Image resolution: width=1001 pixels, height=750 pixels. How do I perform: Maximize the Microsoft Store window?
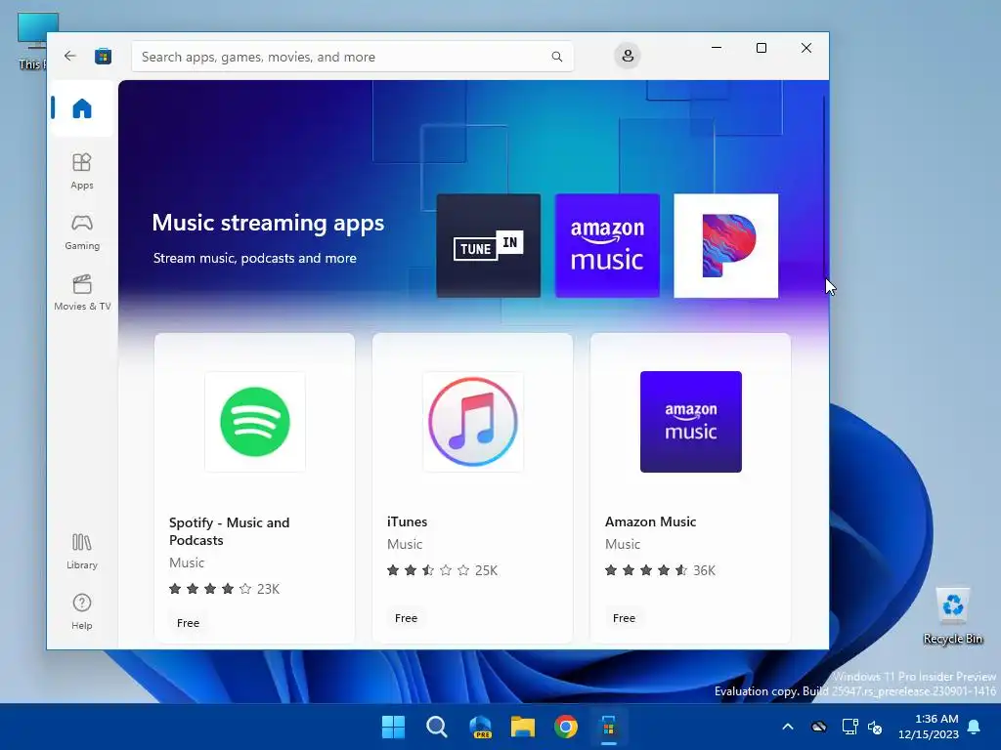click(x=761, y=48)
